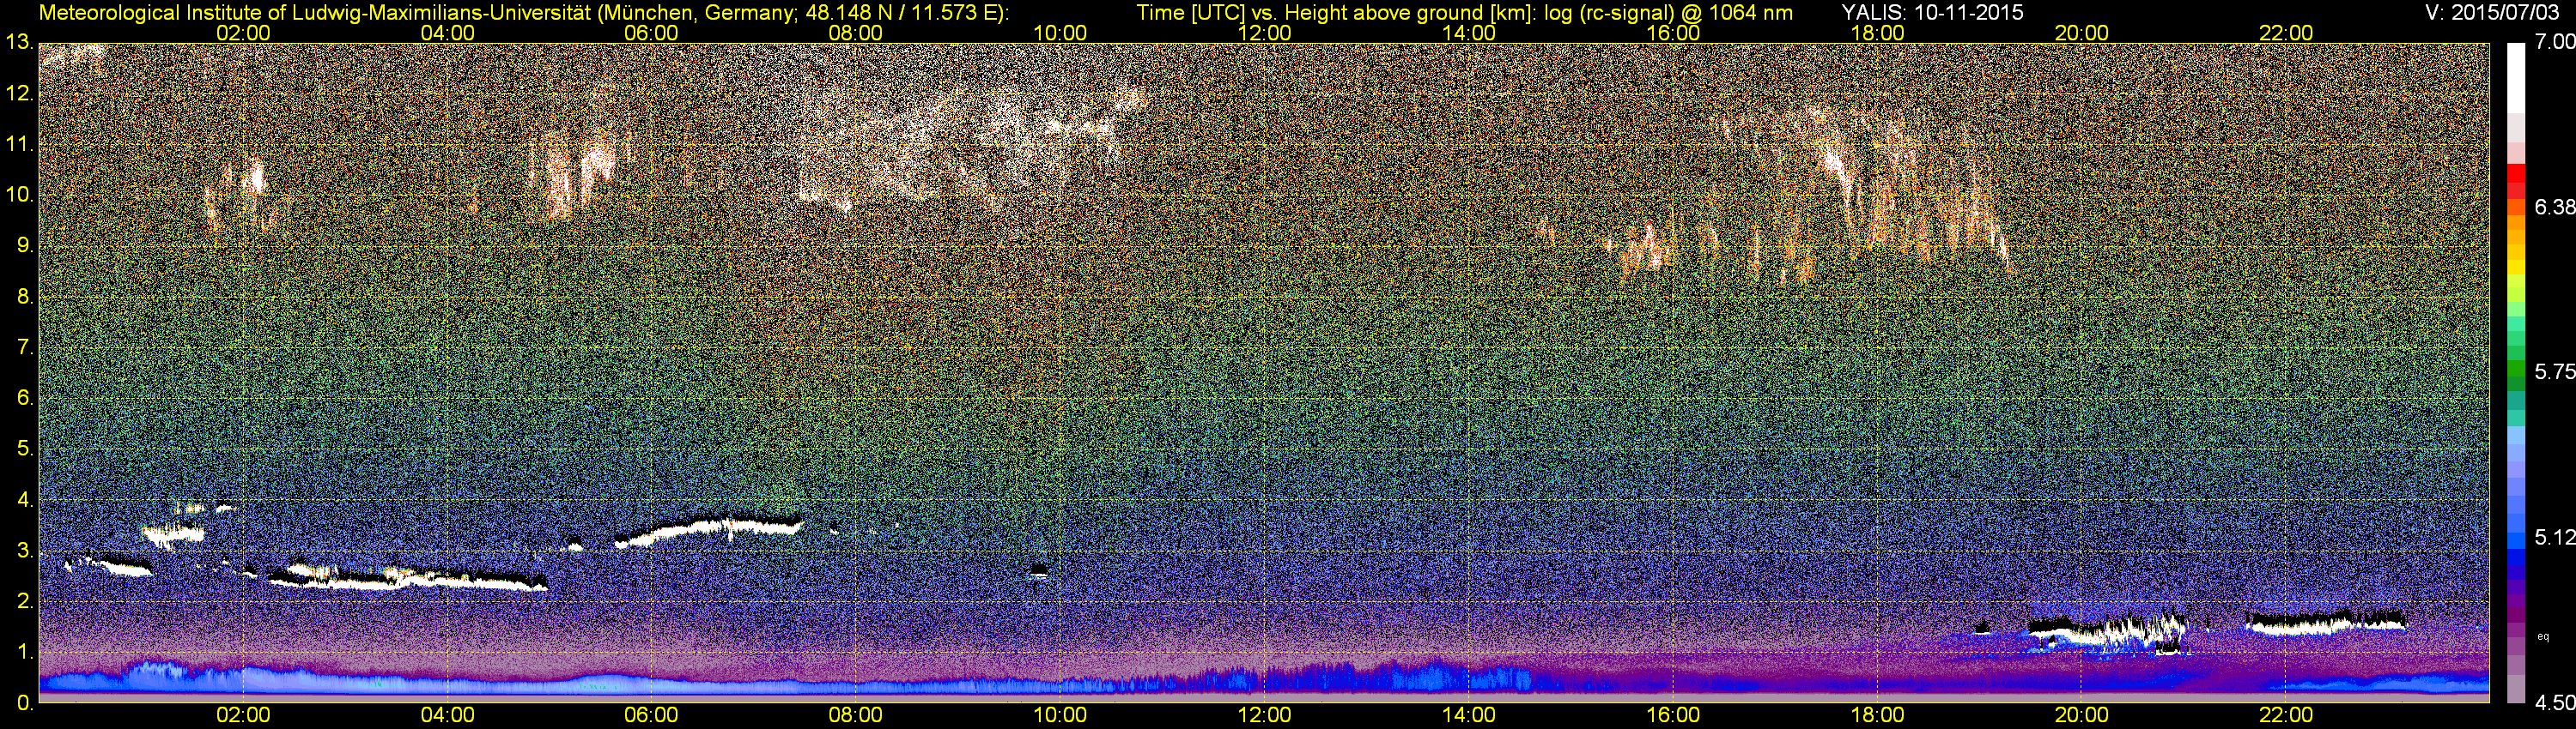The width and height of the screenshot is (2576, 729).
Task: Click the '1.' height axis label
Action: tap(25, 652)
